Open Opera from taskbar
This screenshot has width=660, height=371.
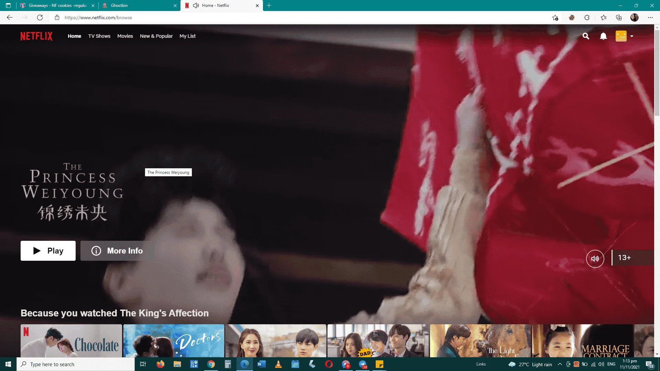[x=329, y=364]
